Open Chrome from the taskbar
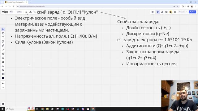 [42, 109]
